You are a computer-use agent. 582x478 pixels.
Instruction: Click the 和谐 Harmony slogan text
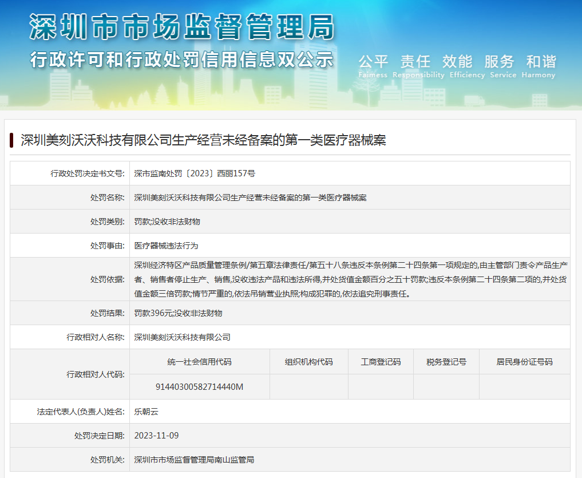[x=541, y=62]
